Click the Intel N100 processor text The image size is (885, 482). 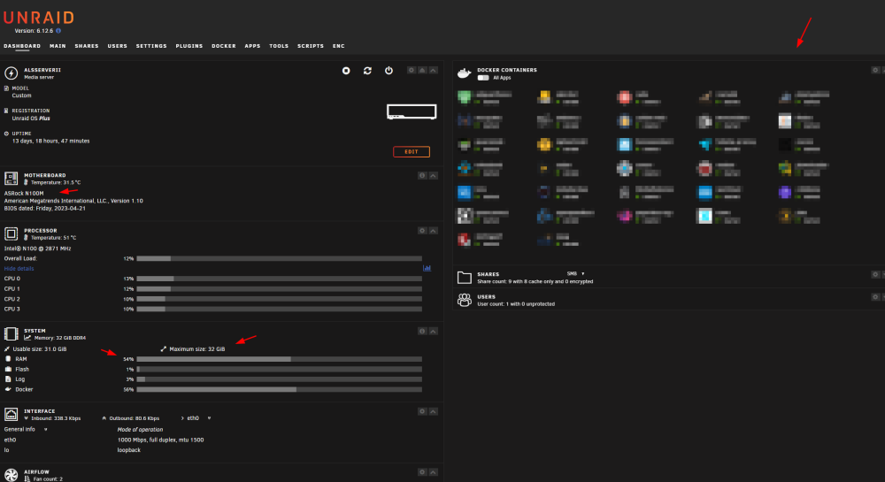click(37, 248)
